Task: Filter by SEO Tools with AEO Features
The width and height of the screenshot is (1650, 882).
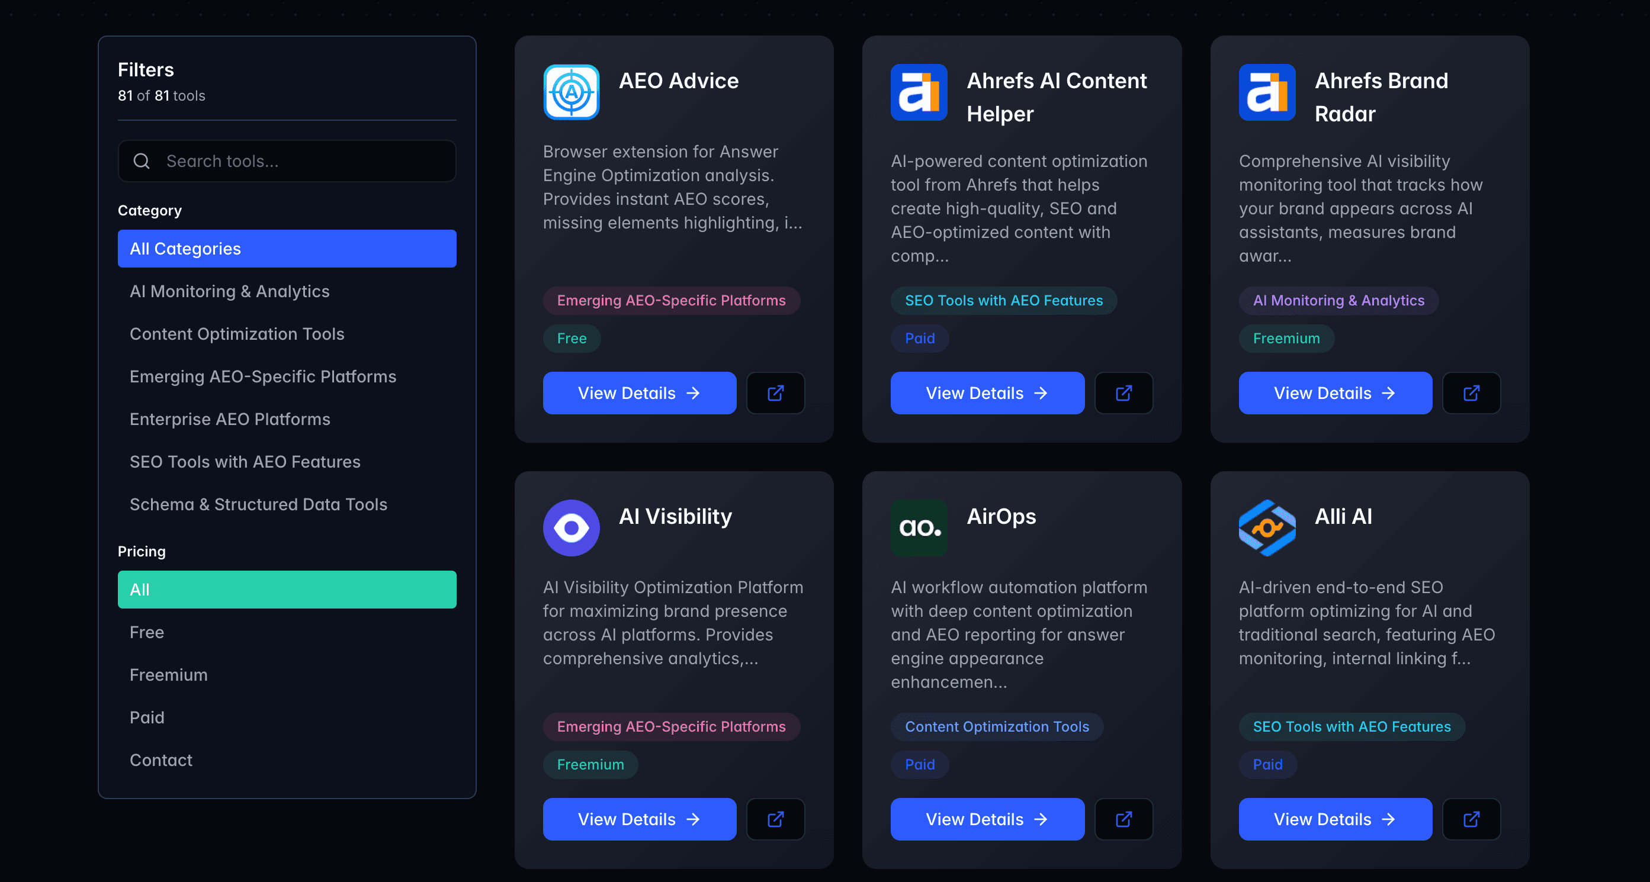Action: pos(245,462)
